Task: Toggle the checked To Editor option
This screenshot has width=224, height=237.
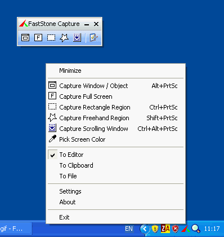Action: pyautogui.click(x=115, y=155)
